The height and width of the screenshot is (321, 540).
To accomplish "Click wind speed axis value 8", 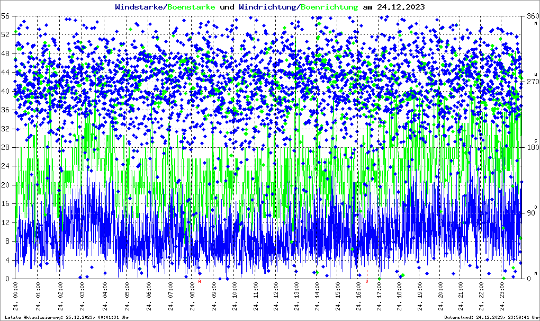I will [7, 242].
